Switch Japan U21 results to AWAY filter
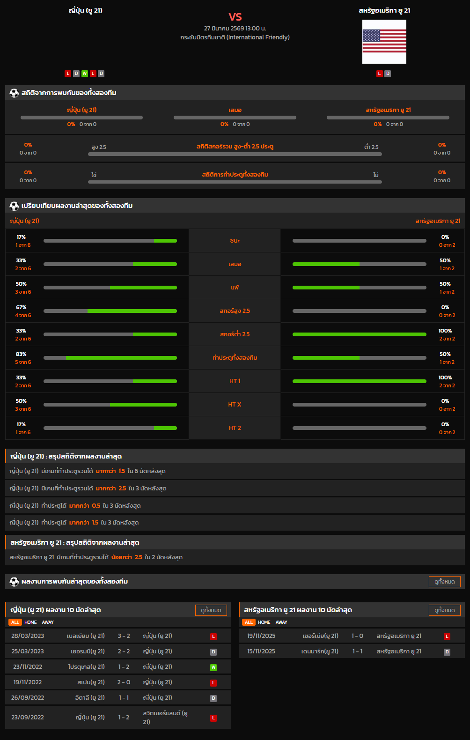The image size is (470, 740). (x=48, y=622)
